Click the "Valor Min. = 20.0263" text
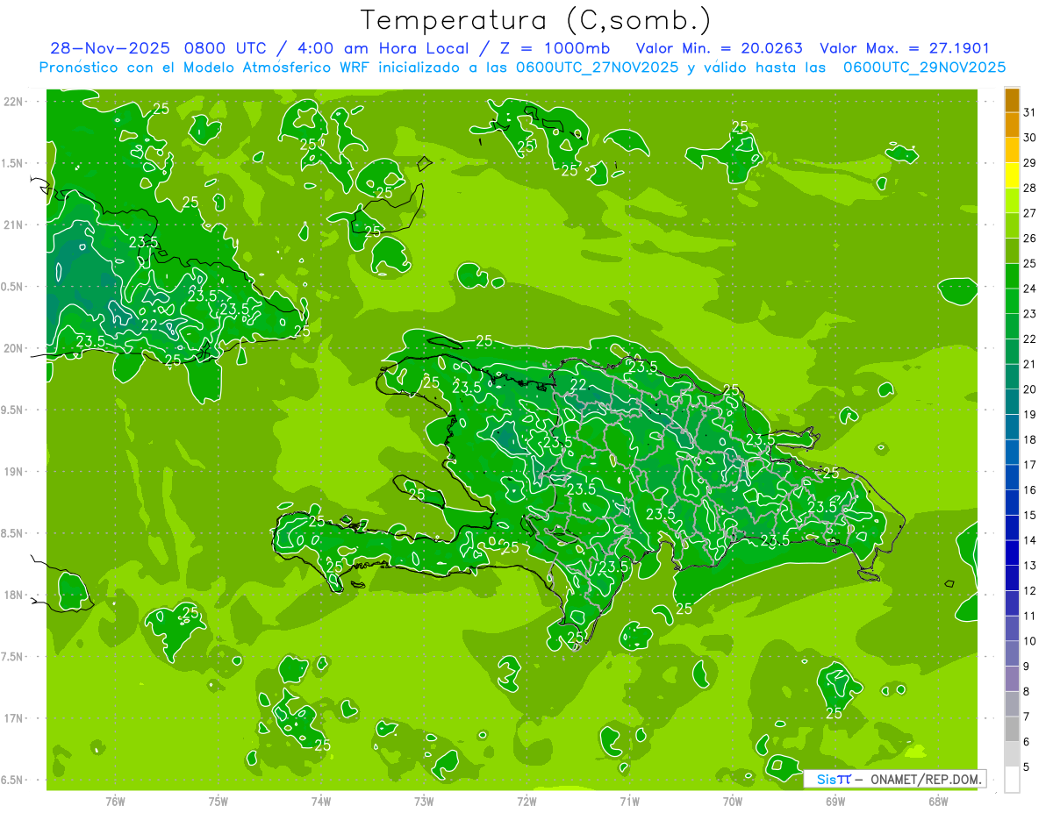 (x=719, y=49)
